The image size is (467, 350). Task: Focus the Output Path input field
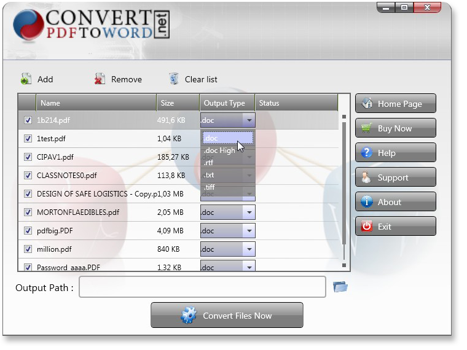pos(202,287)
